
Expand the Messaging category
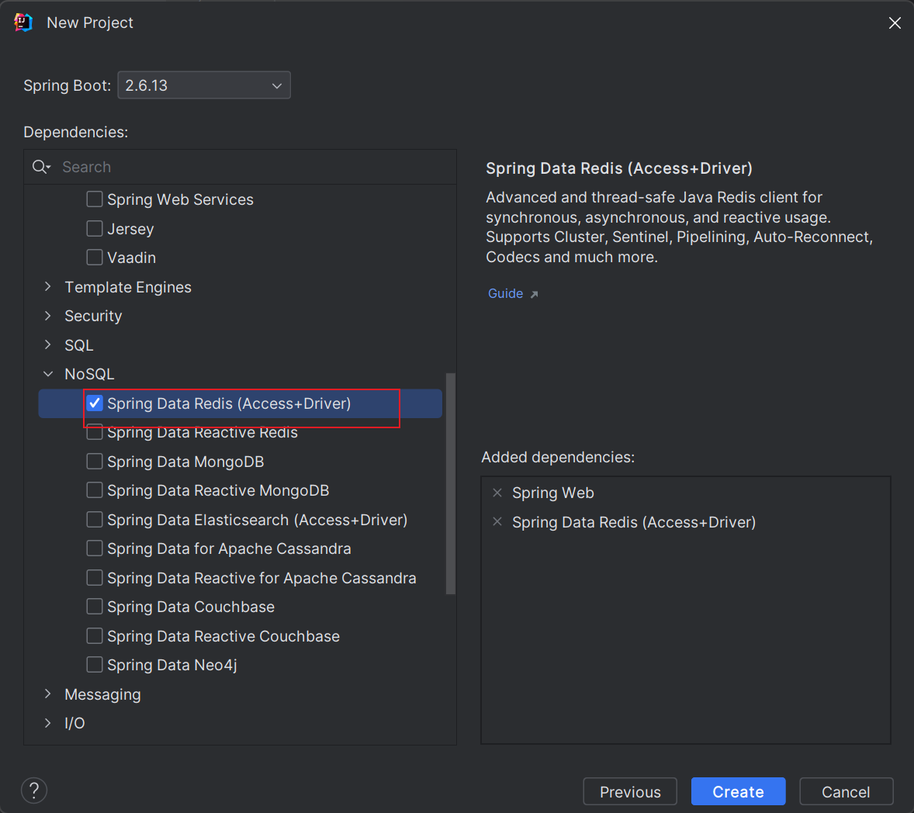click(x=48, y=694)
